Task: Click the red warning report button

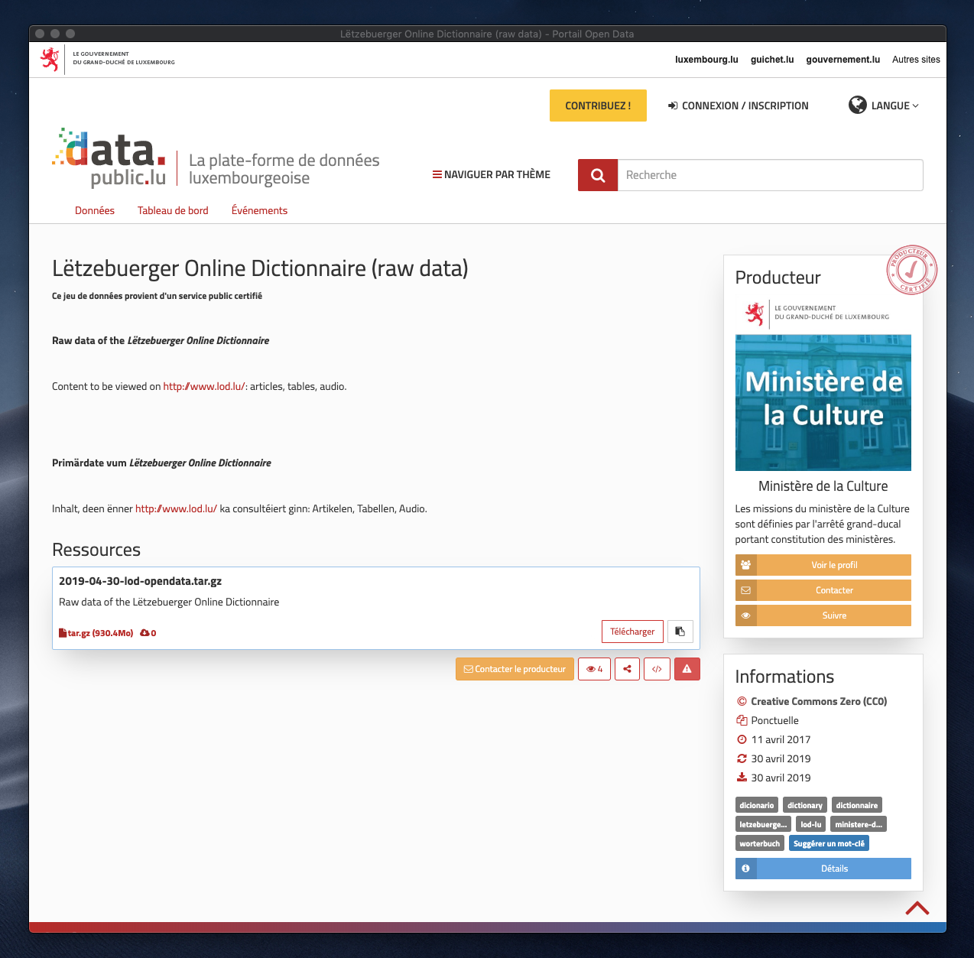Action: 687,669
